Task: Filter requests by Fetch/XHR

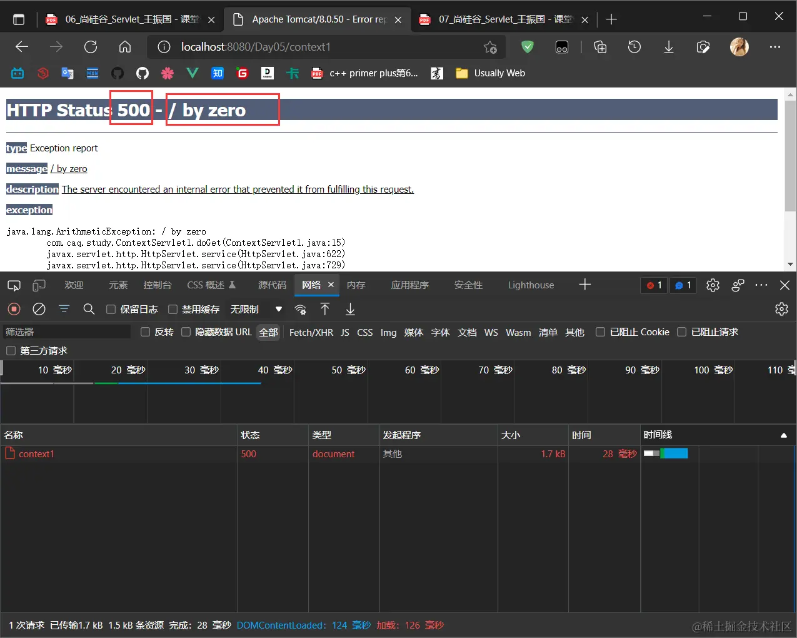Action: click(x=311, y=333)
